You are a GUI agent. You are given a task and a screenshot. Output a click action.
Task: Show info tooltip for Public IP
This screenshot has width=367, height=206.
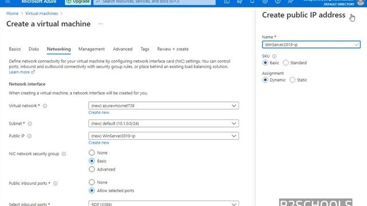pyautogui.click(x=29, y=136)
